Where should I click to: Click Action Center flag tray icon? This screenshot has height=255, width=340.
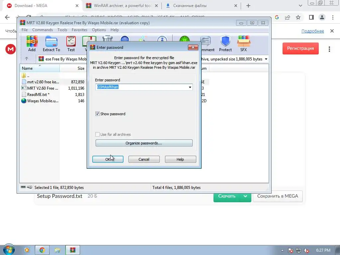coord(290,250)
